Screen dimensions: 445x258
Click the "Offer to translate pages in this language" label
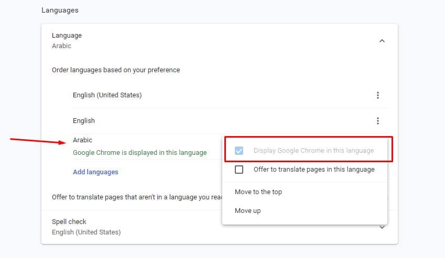[x=314, y=169]
